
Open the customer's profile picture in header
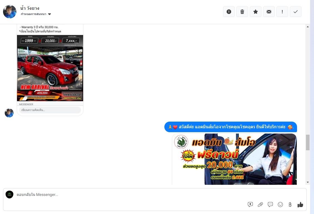click(x=10, y=12)
